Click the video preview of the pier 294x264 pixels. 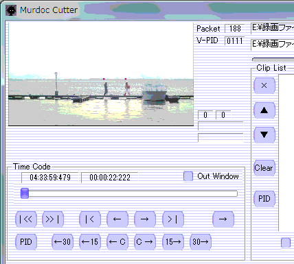pyautogui.click(x=101, y=74)
